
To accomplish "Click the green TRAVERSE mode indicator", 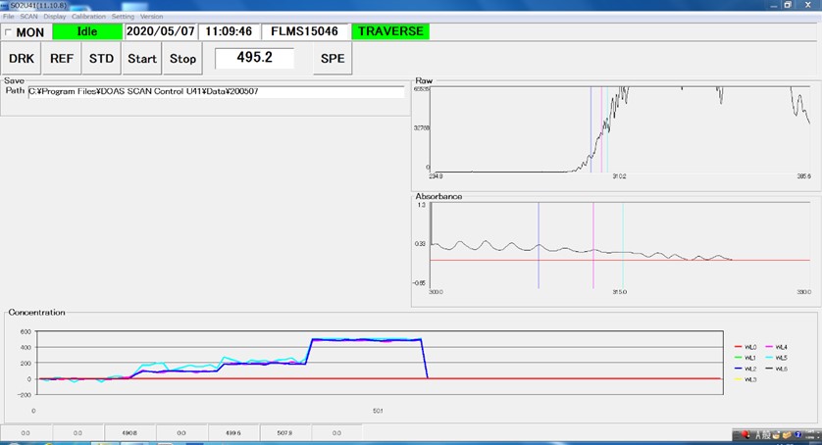I will (x=390, y=31).
